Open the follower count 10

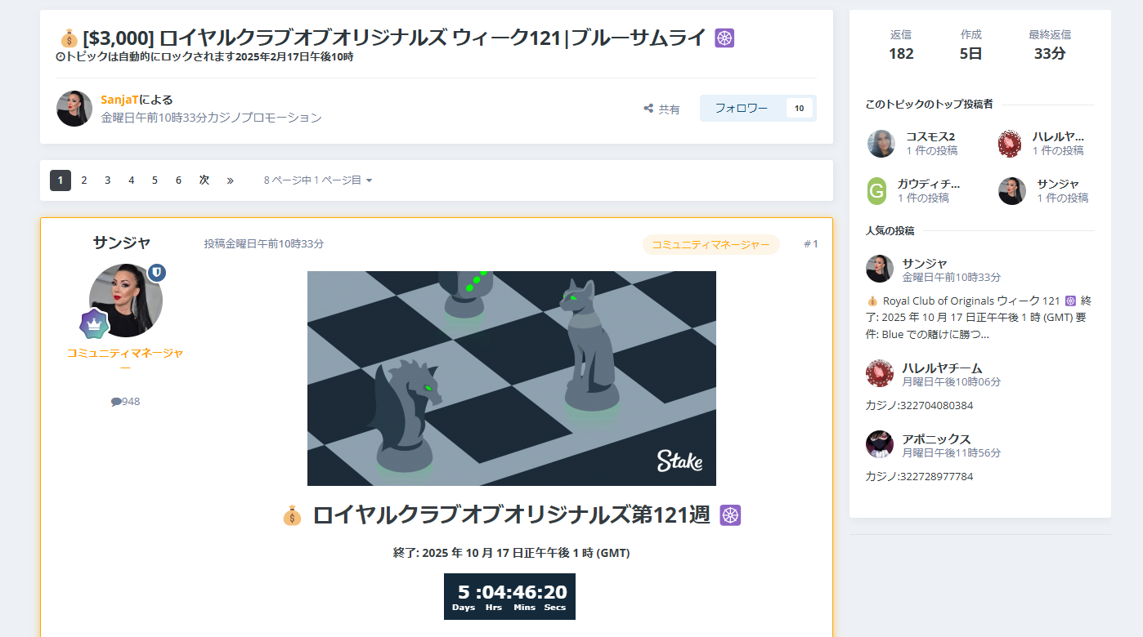(799, 108)
